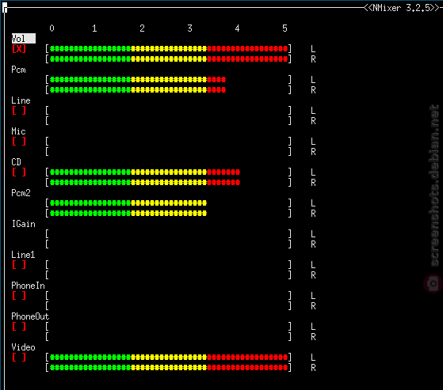
Task: Click the L label of Video row
Action: click(x=313, y=358)
